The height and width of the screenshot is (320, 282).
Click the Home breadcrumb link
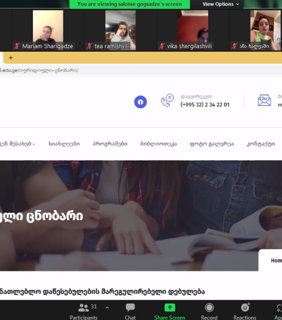pyautogui.click(x=276, y=261)
